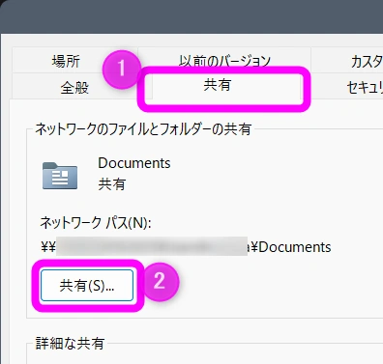The image size is (383, 364).
Task: Click the leading ¥¥ of network path
Action: 48,247
